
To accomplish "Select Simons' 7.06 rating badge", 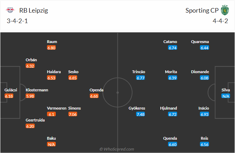I will point(73,114).
